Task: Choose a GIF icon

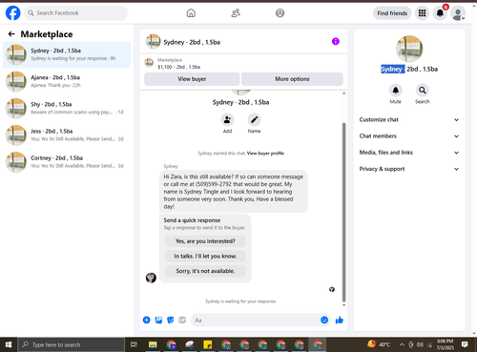Action: (x=182, y=320)
